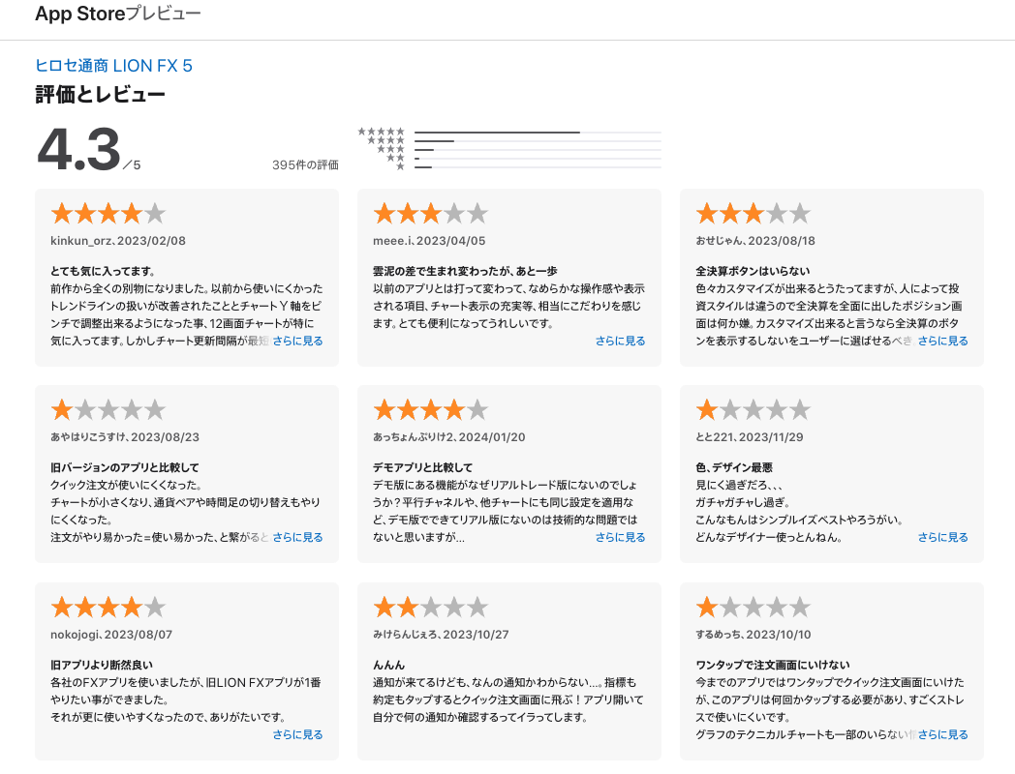
Task: Expand あっちょんぷりけ2 review with さらに見る
Action: coord(620,537)
